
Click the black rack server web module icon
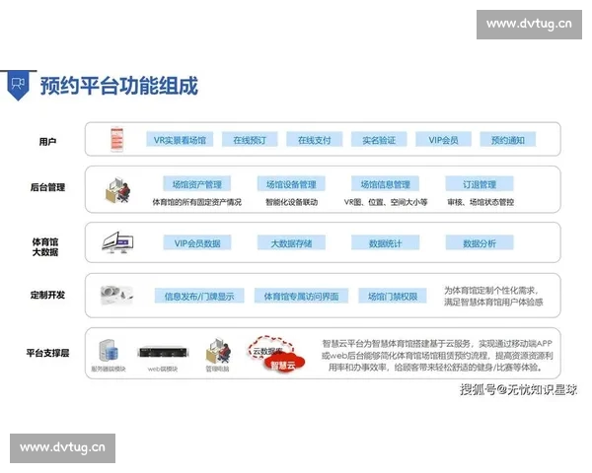163,353
